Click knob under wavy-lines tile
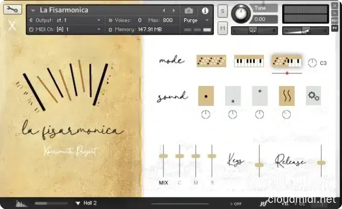 286,114
